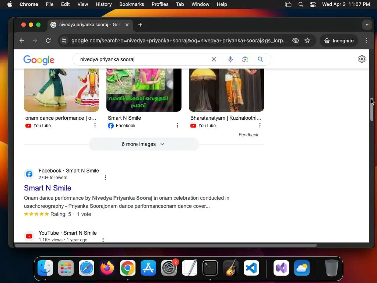Image resolution: width=377 pixels, height=283 pixels.
Task: Click the YouTube favicon of Smart N Smile result
Action: [x=29, y=236]
